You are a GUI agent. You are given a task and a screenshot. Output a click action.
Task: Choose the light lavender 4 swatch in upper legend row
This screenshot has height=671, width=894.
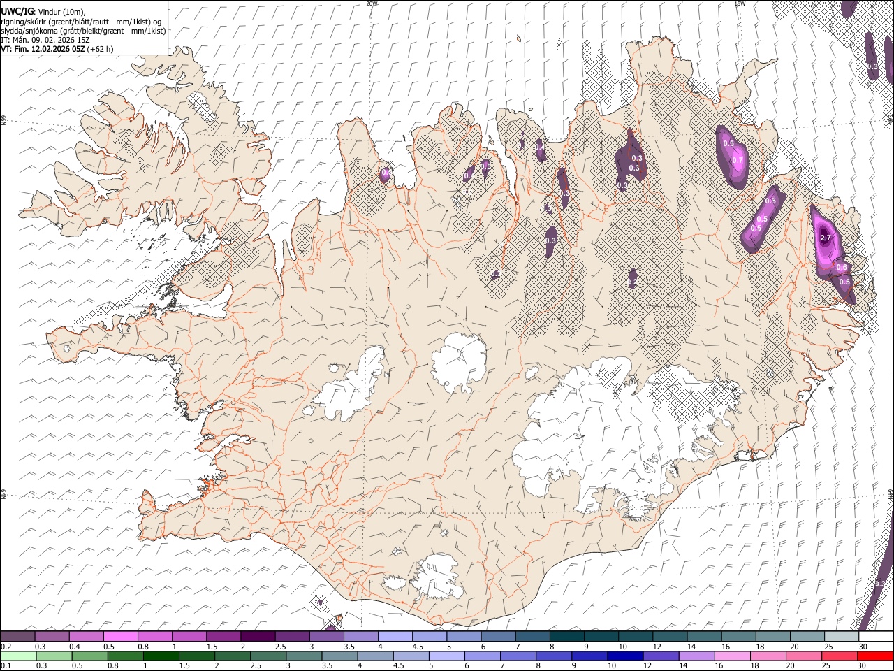click(x=395, y=636)
